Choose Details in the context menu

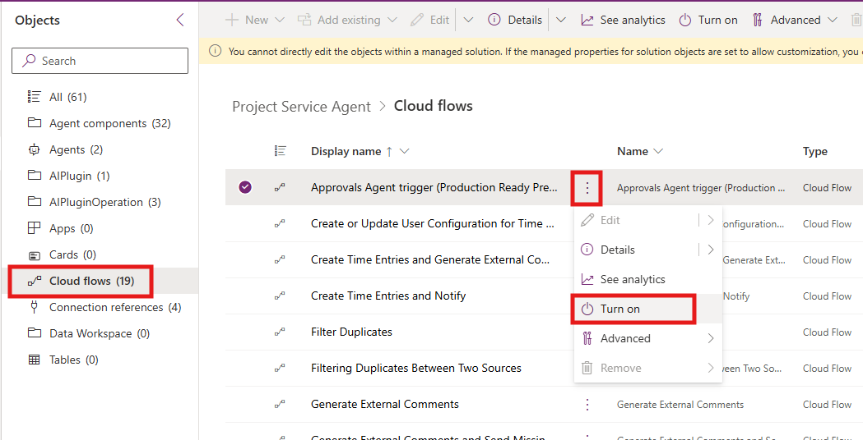[617, 250]
